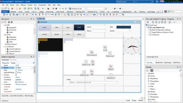183x103 pixels.
Task: Select the FDConnection1 component on form
Action: coord(92,52)
